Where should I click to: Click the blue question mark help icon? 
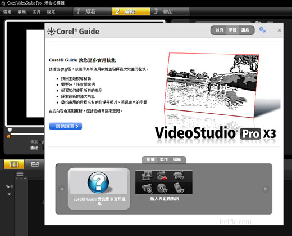click(98, 182)
